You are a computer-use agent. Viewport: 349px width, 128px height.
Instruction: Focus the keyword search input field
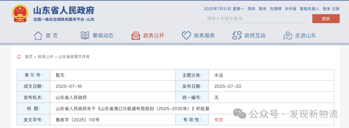pos(252,19)
